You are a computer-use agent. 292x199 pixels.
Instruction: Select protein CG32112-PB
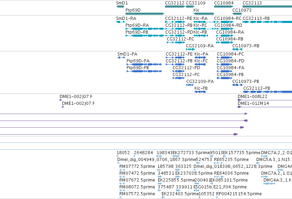pos(179,61)
